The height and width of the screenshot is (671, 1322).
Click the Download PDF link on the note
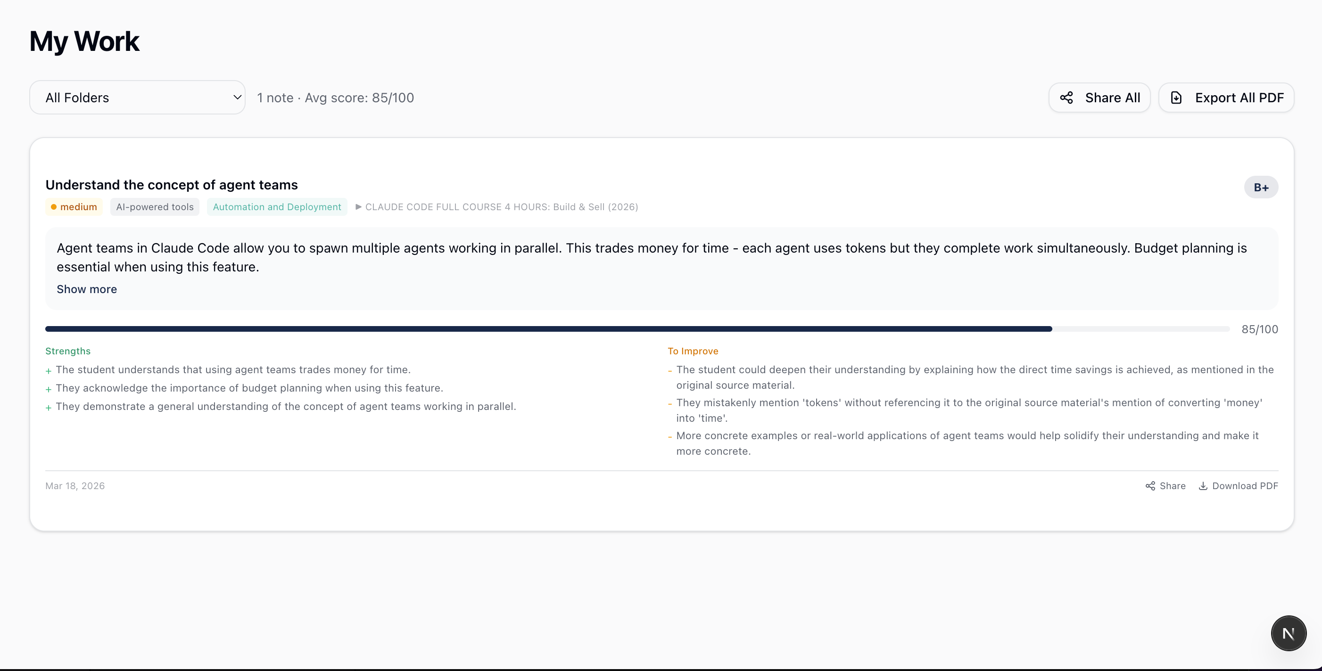tap(1245, 486)
